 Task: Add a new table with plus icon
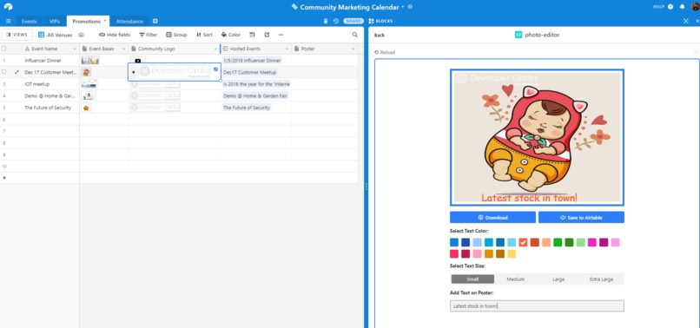click(155, 21)
